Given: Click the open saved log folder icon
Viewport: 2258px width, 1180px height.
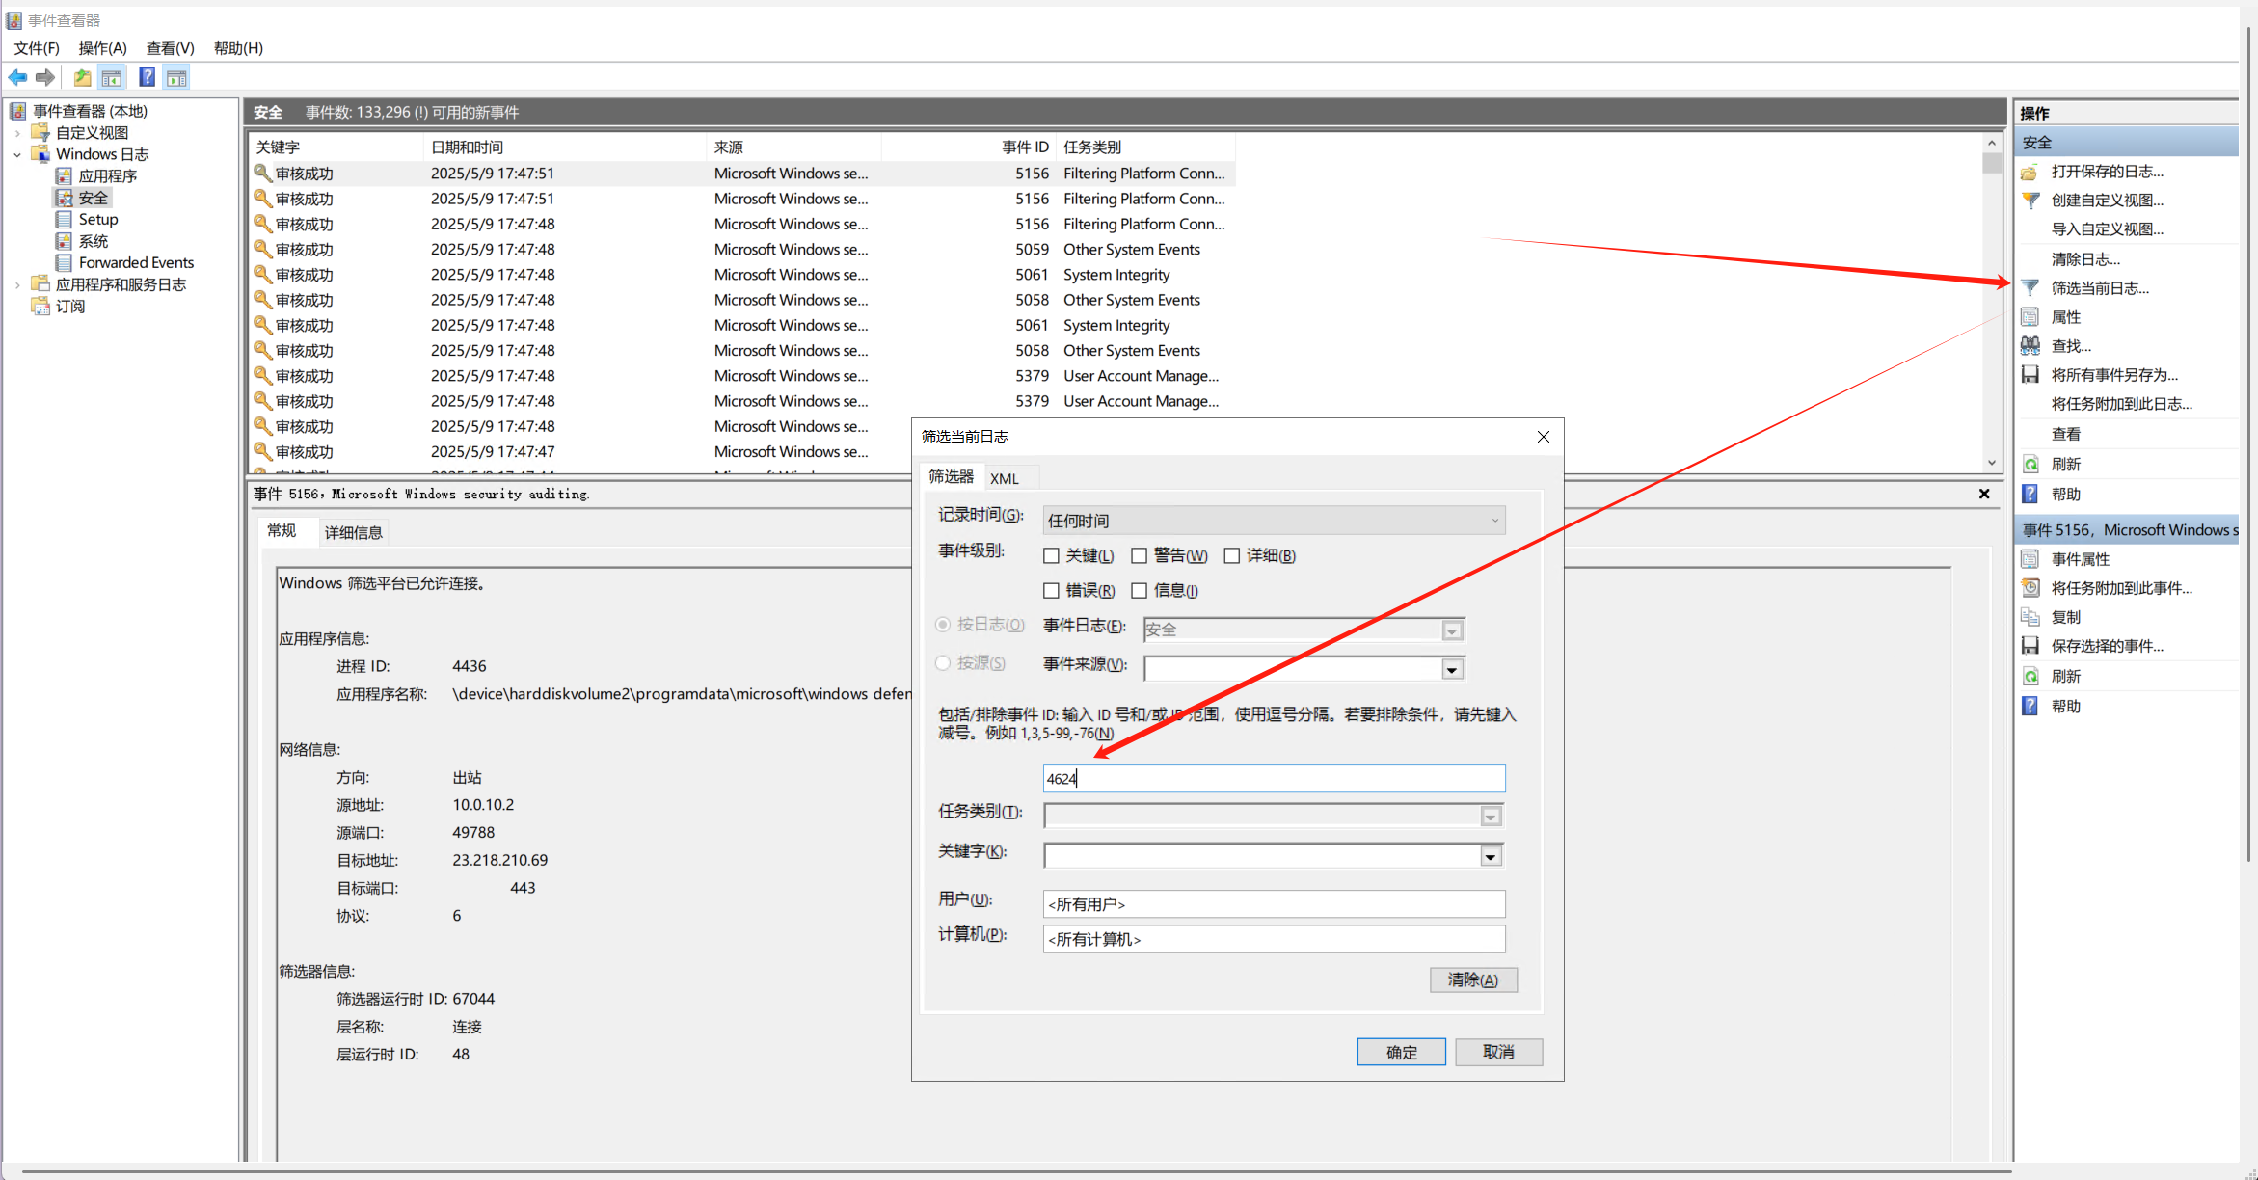Looking at the screenshot, I should (2030, 172).
